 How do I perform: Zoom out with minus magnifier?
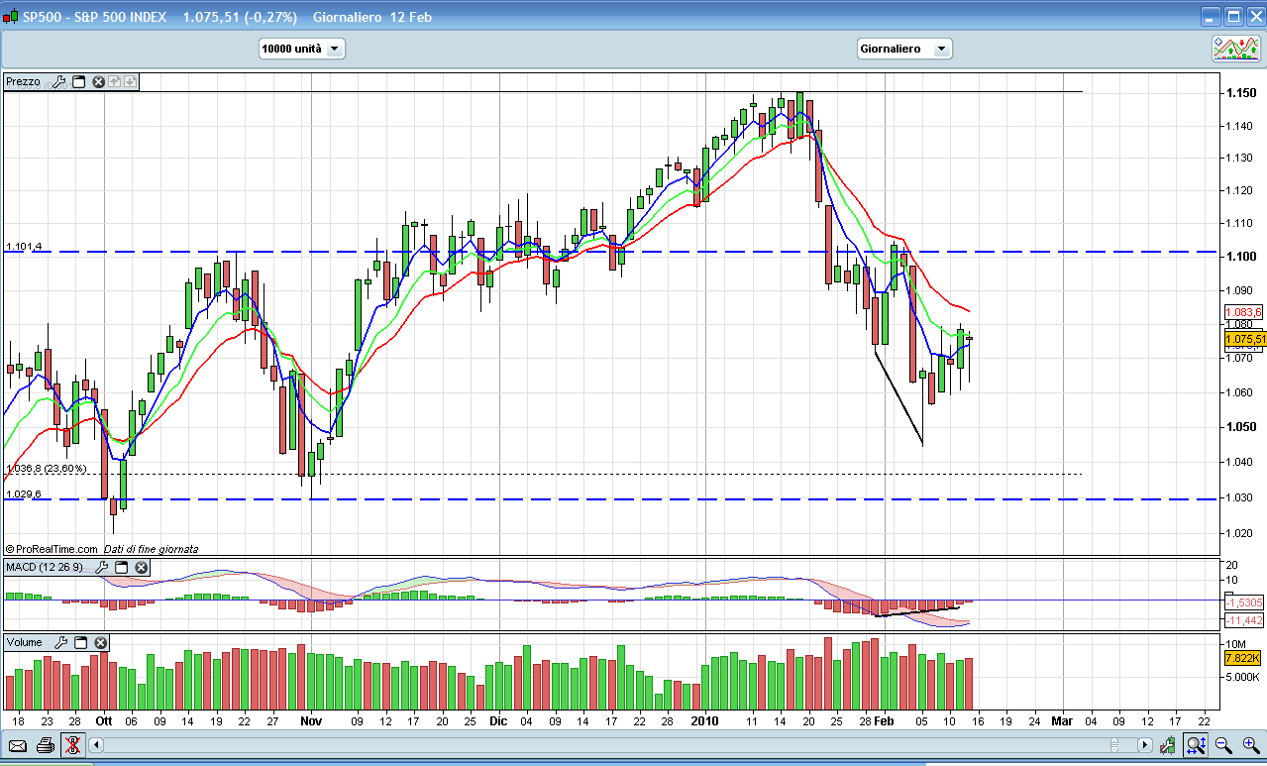[1223, 745]
